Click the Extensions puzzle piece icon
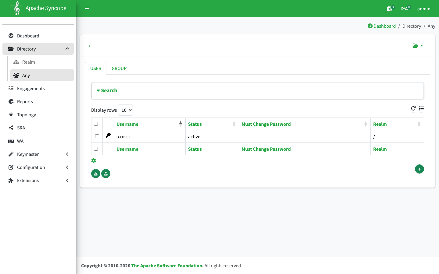Image resolution: width=439 pixels, height=274 pixels. click(11, 180)
